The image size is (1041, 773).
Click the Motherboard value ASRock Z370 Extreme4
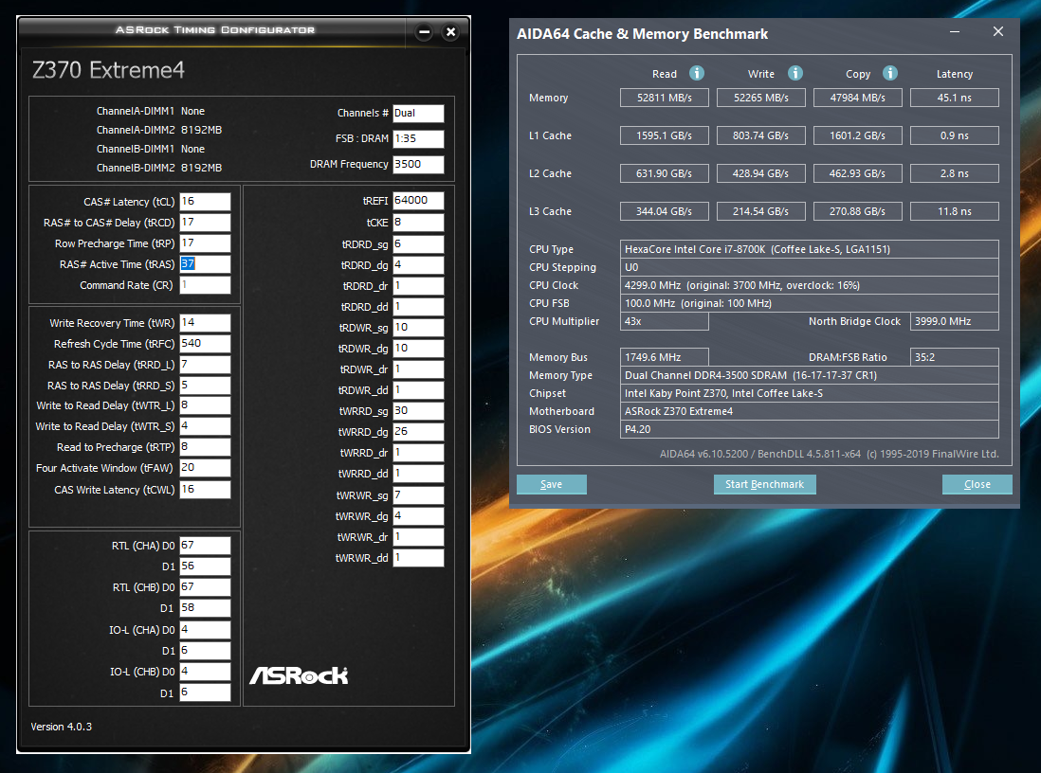[x=810, y=411]
